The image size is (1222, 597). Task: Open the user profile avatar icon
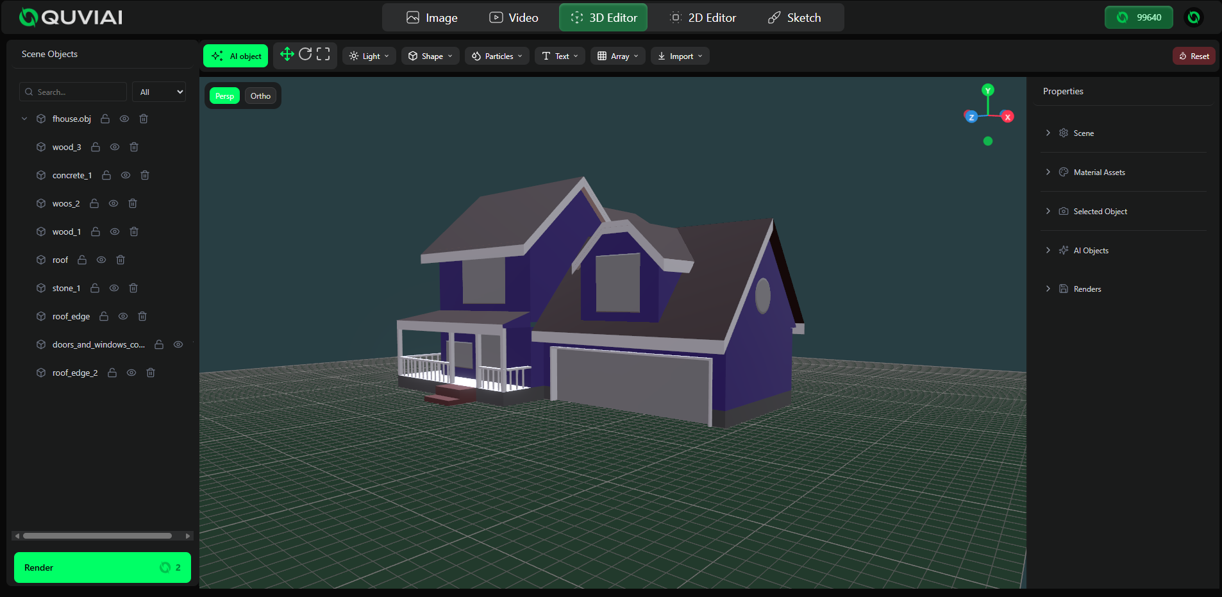[x=1193, y=17]
